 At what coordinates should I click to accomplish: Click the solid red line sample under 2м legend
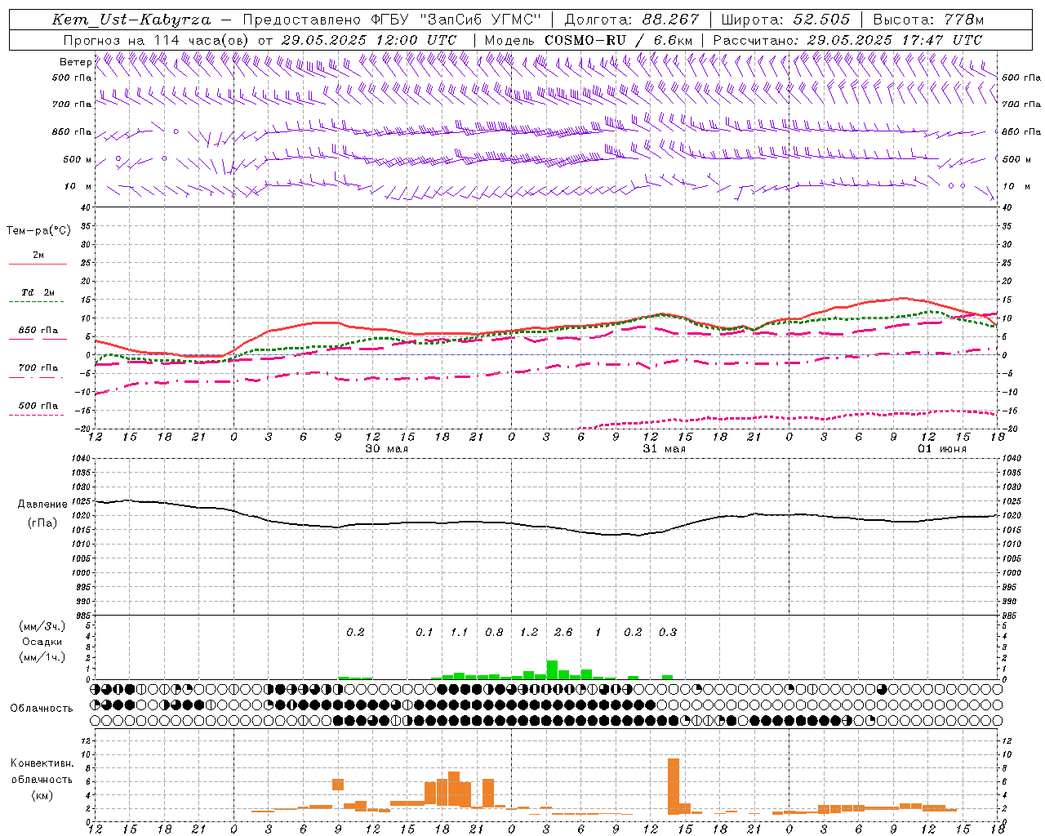click(x=38, y=264)
